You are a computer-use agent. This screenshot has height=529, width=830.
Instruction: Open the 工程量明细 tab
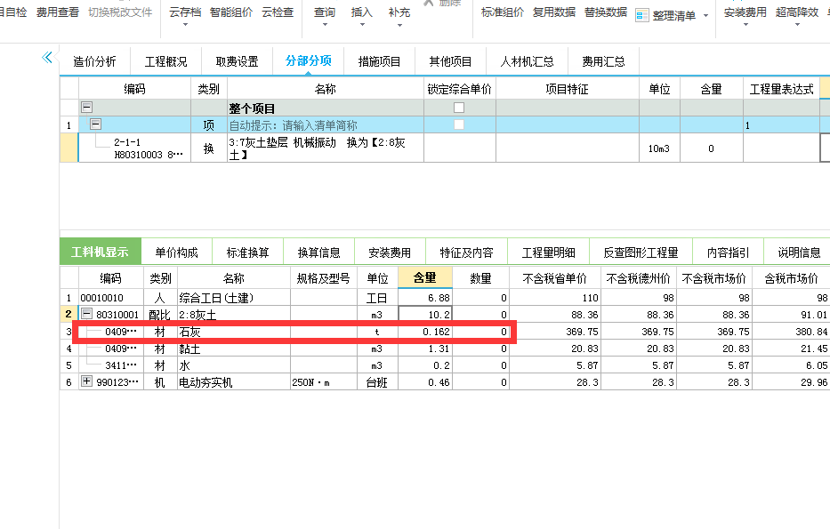[x=548, y=252]
